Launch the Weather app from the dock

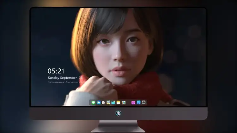pyautogui.click(x=99, y=102)
